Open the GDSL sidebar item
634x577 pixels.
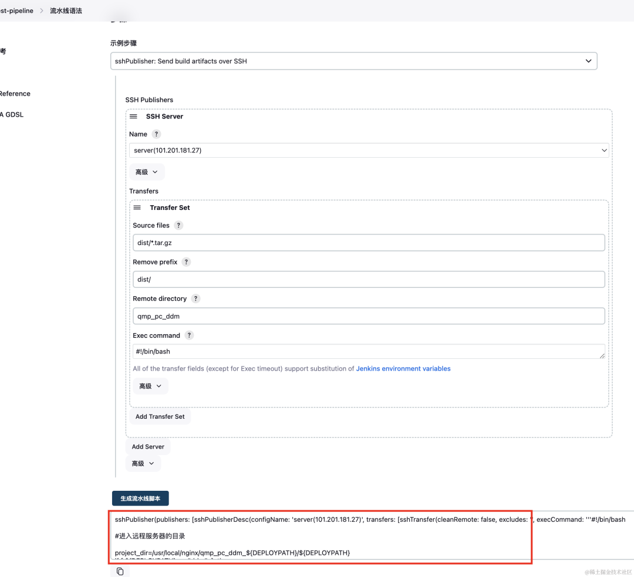coord(12,115)
